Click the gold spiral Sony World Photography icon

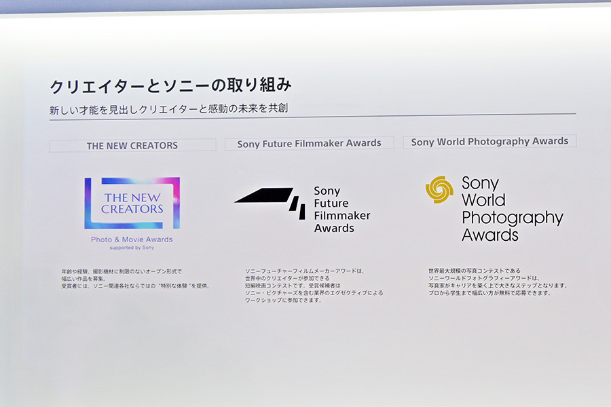click(x=439, y=190)
